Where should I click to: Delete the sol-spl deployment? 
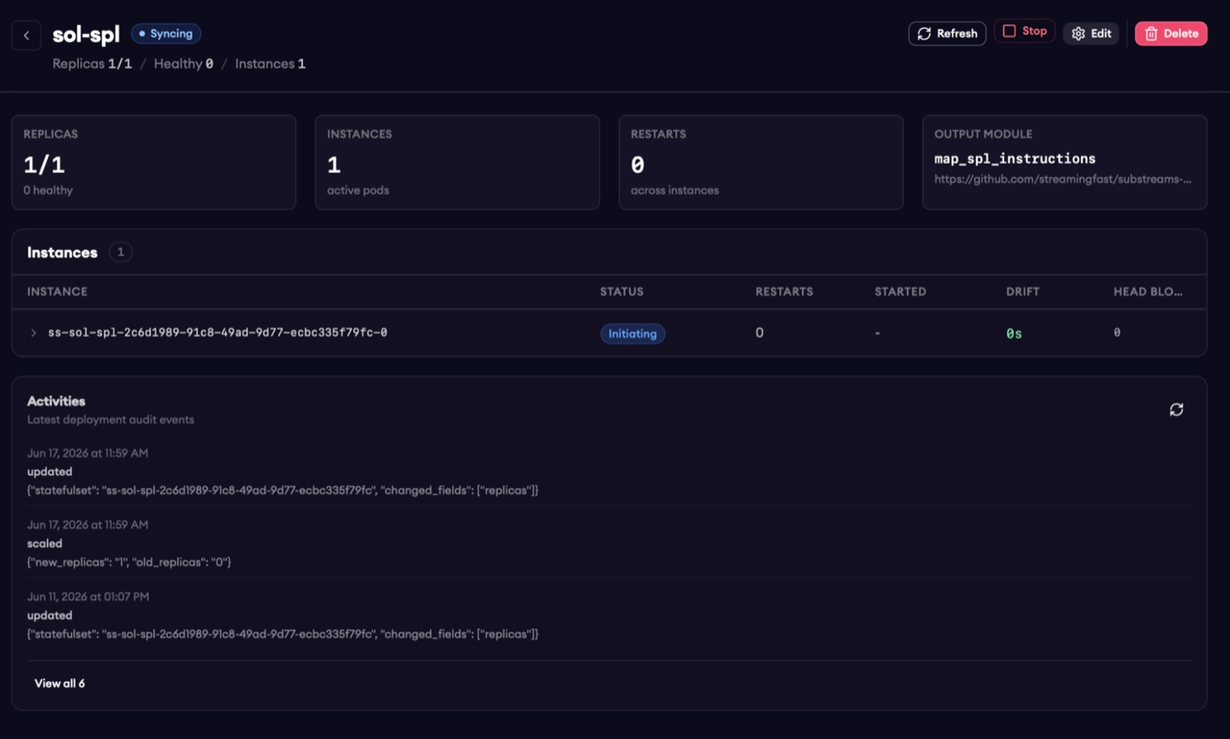coord(1171,33)
